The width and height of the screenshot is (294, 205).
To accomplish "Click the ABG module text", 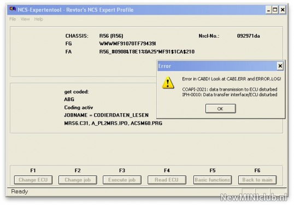I will click(x=69, y=99).
